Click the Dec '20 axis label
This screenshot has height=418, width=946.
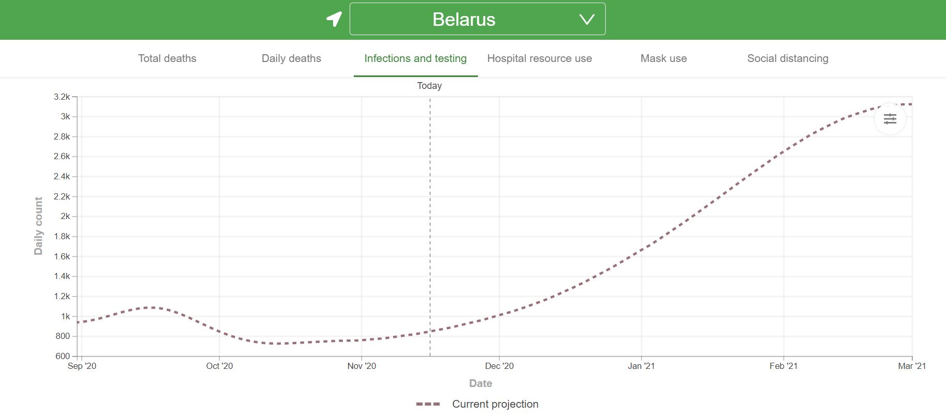click(499, 366)
